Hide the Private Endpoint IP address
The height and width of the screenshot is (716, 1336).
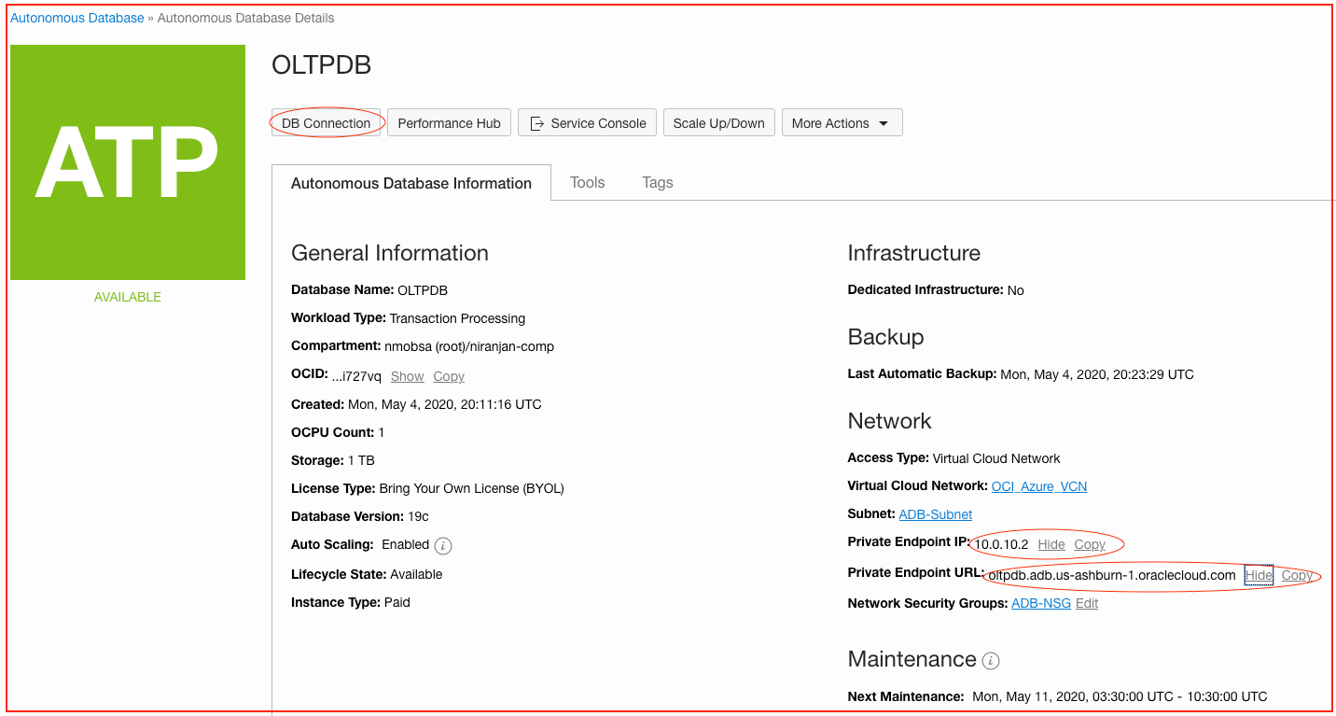point(1051,544)
